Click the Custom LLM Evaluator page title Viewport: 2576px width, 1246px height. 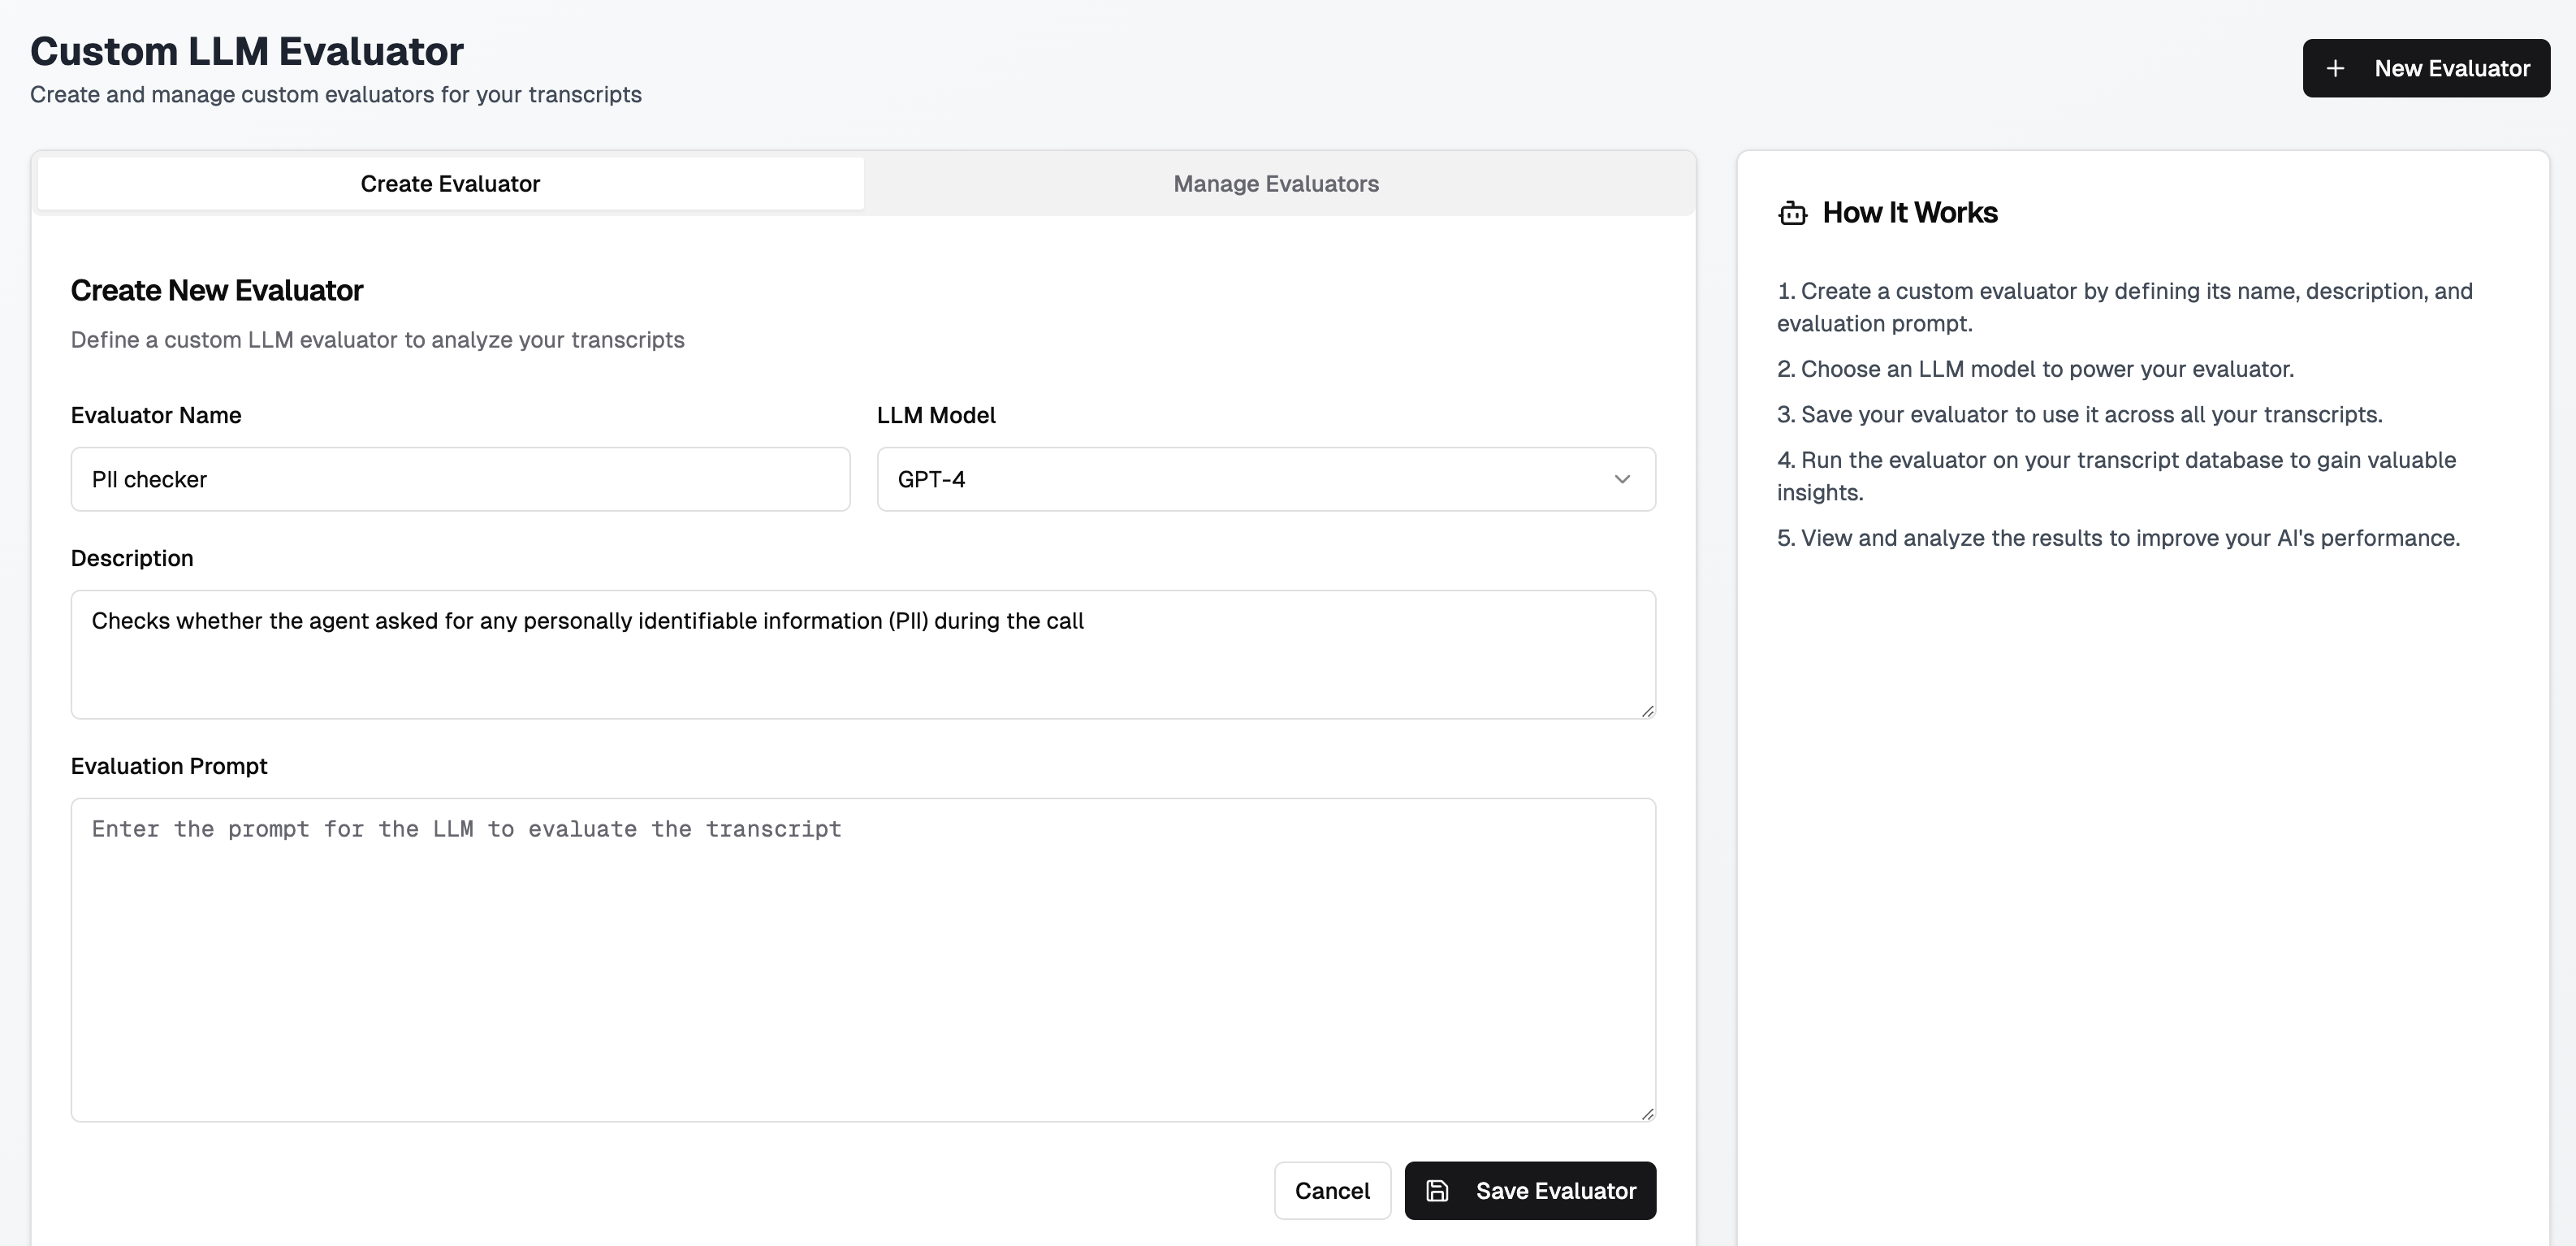[247, 51]
